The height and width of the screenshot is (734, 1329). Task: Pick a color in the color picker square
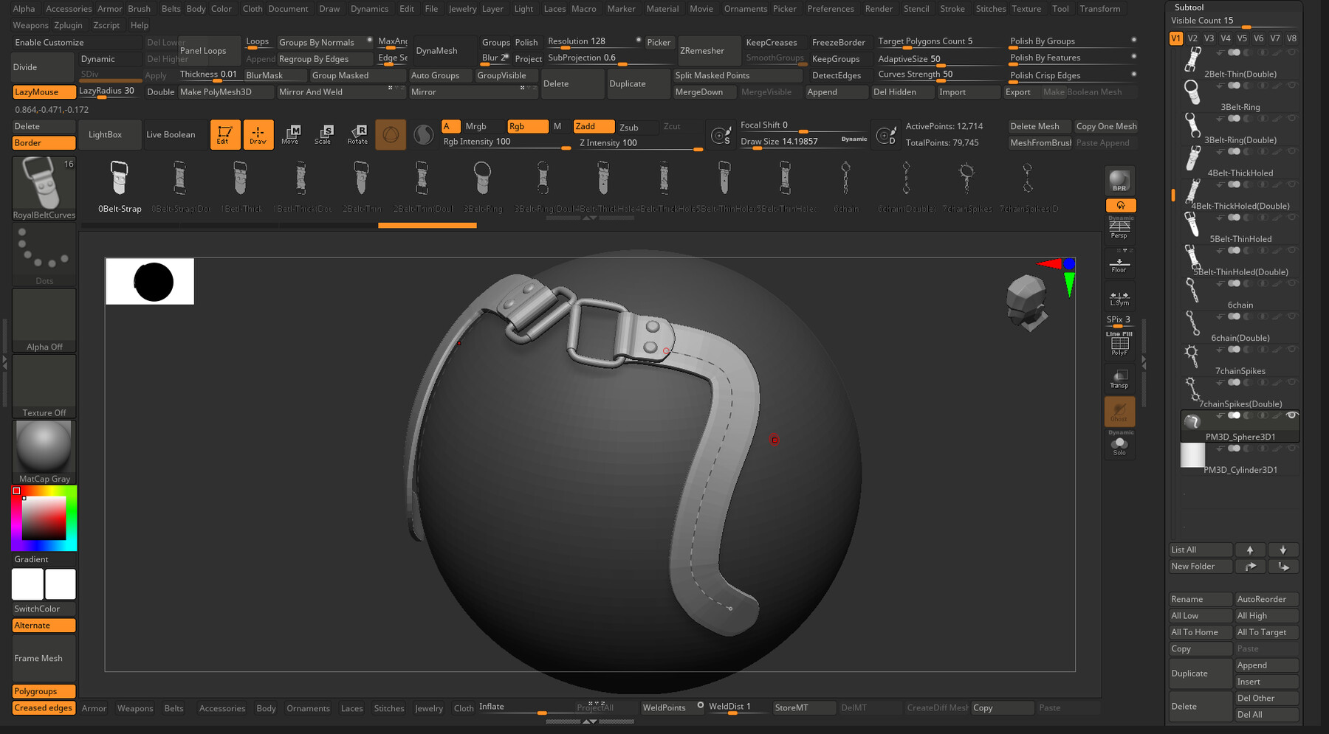[x=44, y=518]
